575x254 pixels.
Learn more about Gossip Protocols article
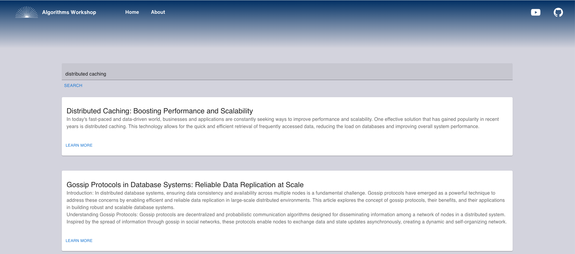(x=79, y=241)
